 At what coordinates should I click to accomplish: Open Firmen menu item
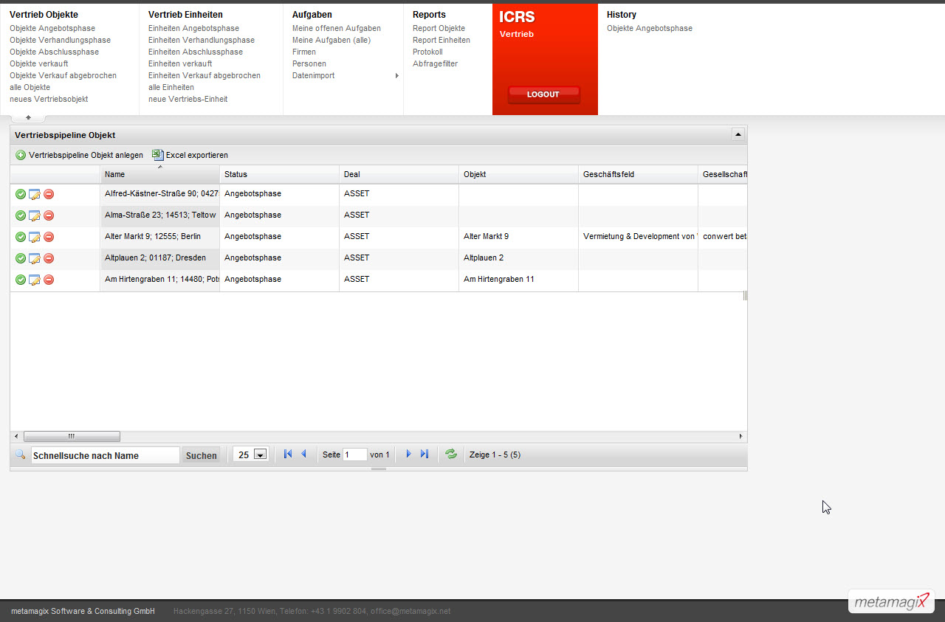(x=304, y=52)
